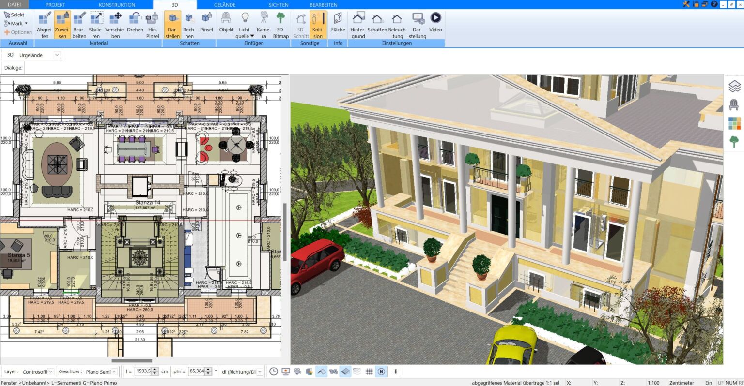Toggle the north arrow indicator in bottom toolbar

click(381, 371)
